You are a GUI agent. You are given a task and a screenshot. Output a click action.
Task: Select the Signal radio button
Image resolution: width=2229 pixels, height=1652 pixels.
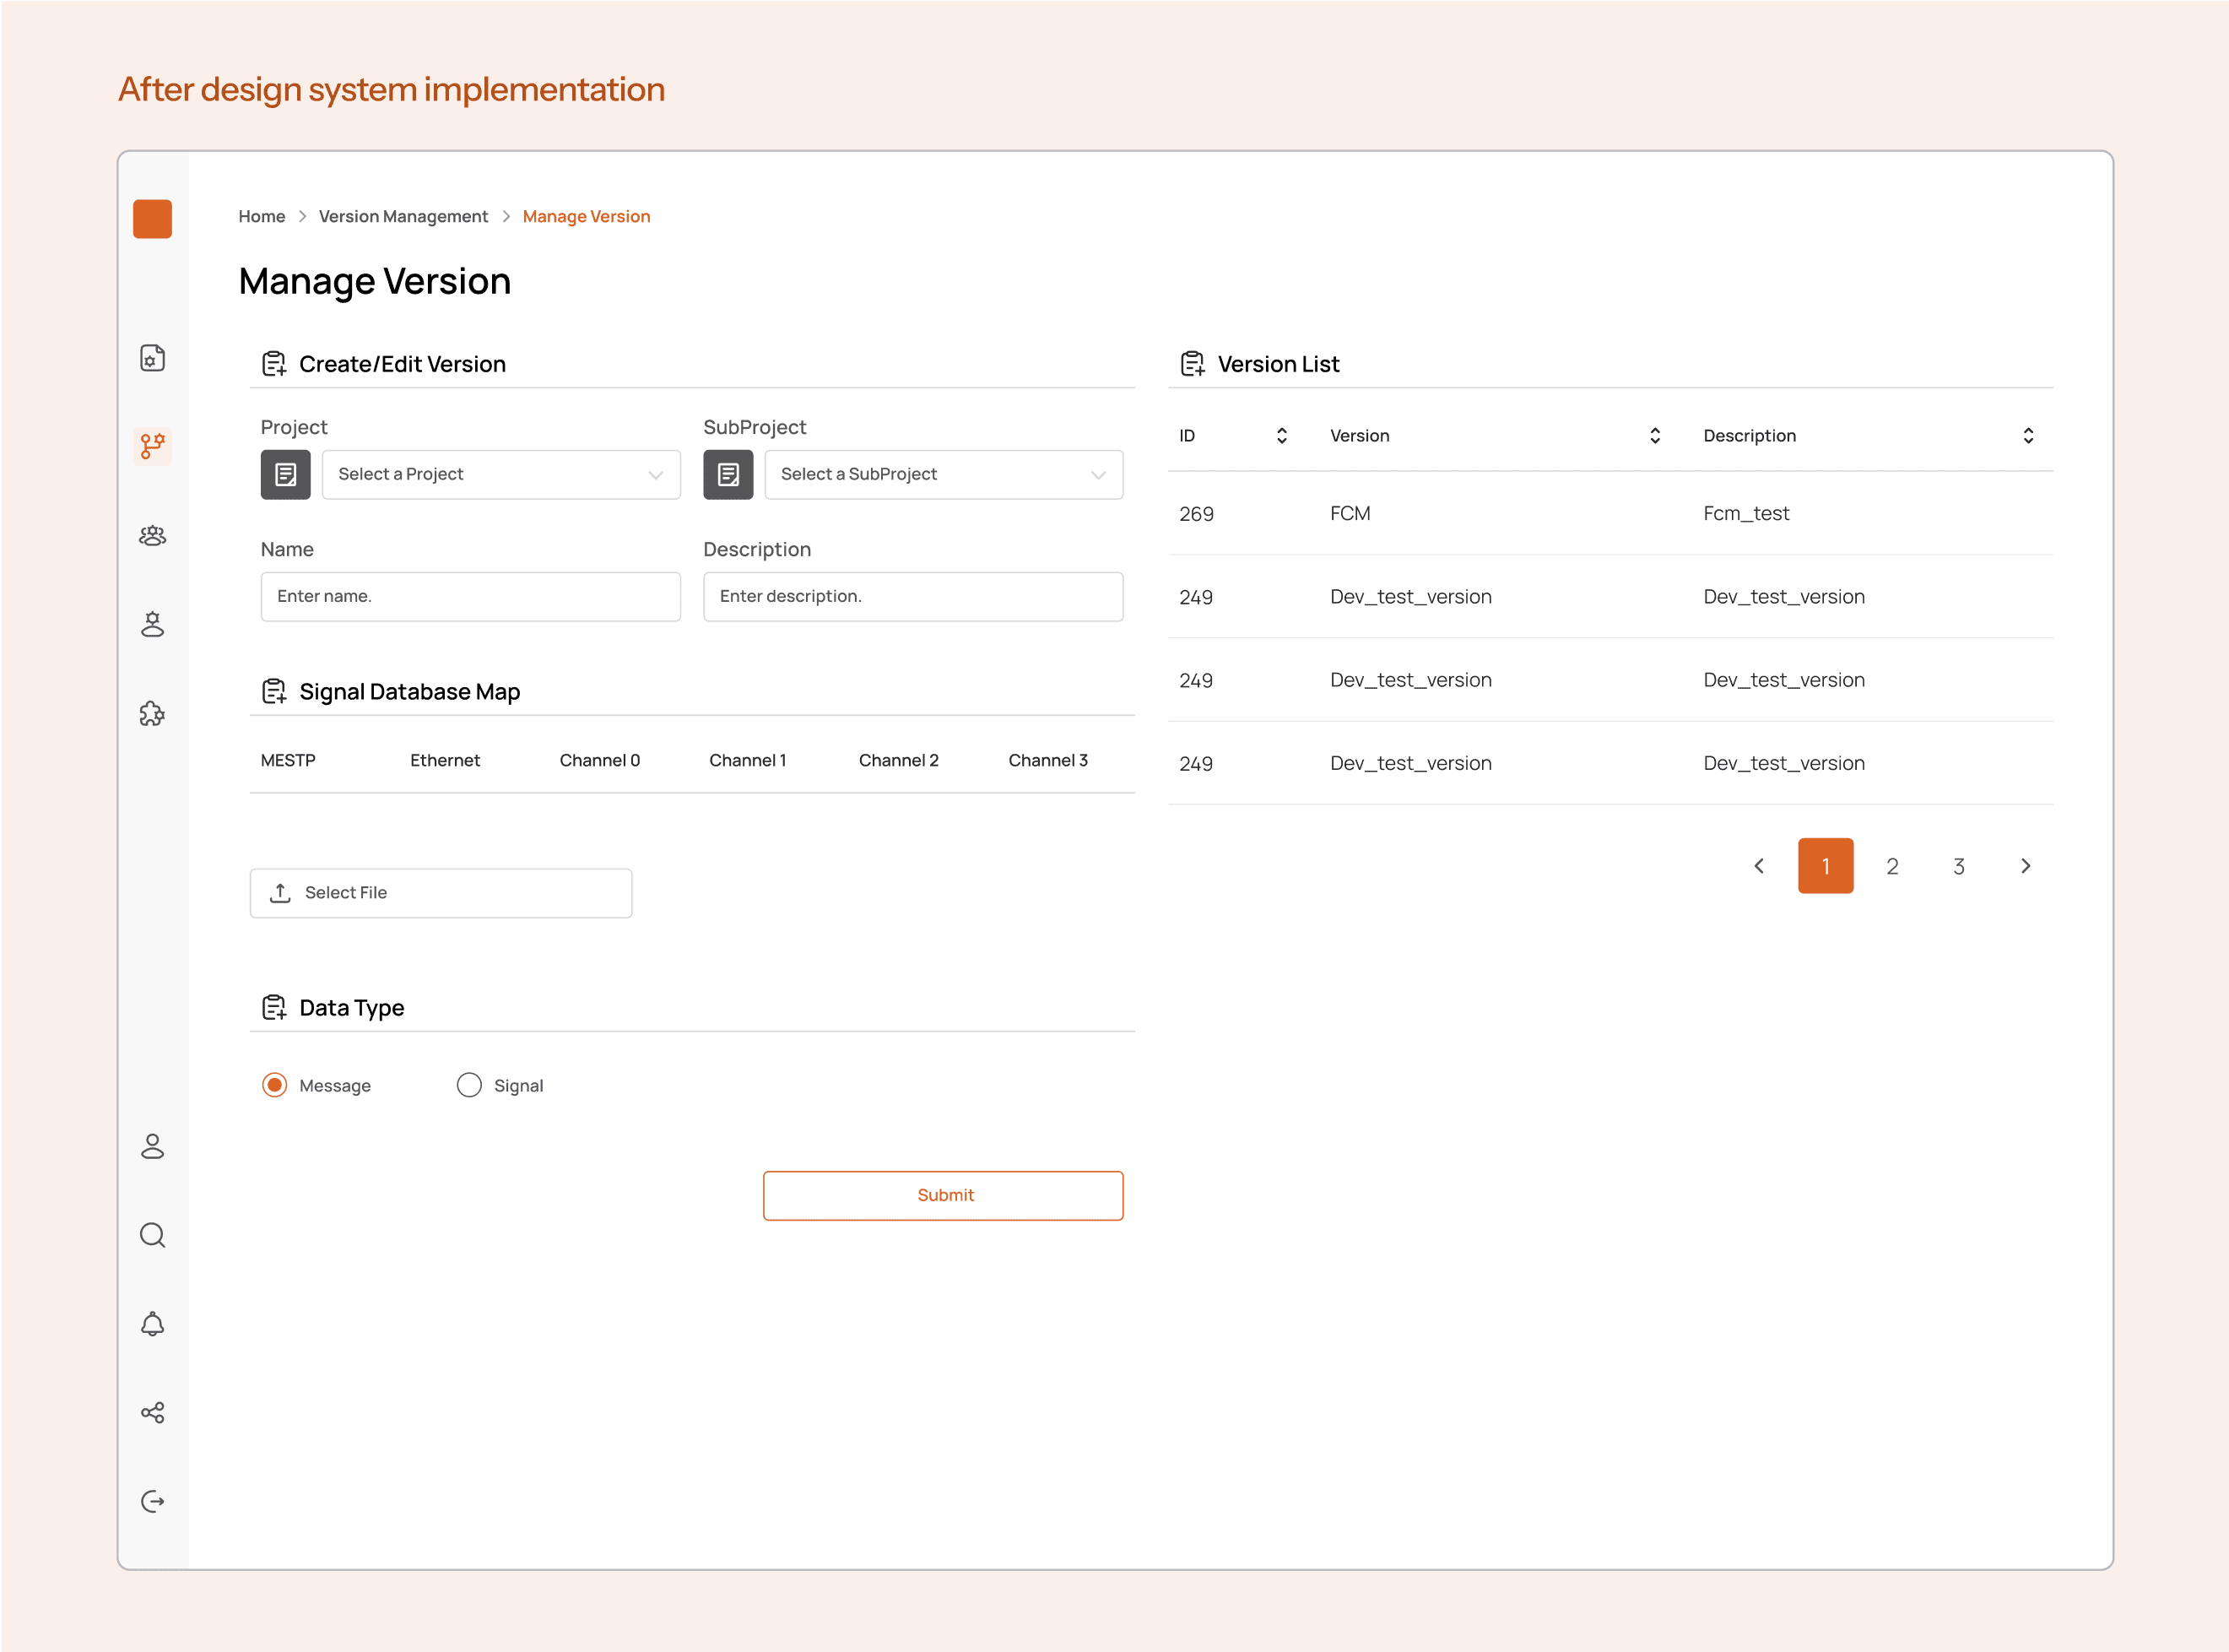click(x=468, y=1085)
